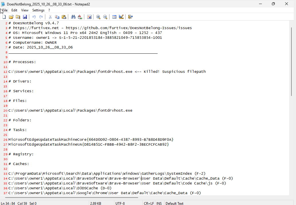Undo the last edit
Viewport: 296px width, 205px height.
tap(34, 17)
